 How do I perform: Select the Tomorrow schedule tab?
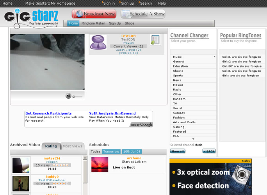111,151
